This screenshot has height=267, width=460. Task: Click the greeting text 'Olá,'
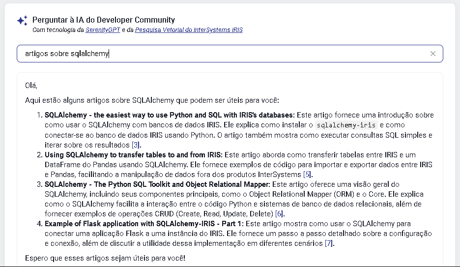click(31, 86)
